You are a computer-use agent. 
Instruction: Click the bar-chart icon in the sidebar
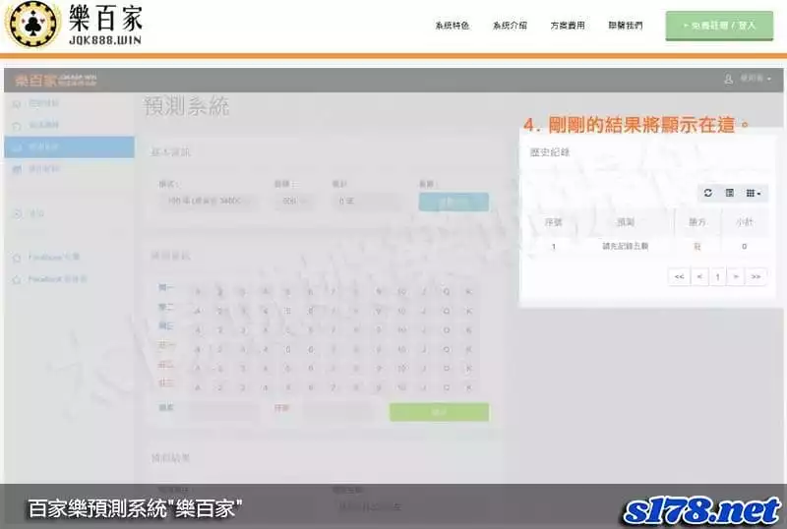17,169
